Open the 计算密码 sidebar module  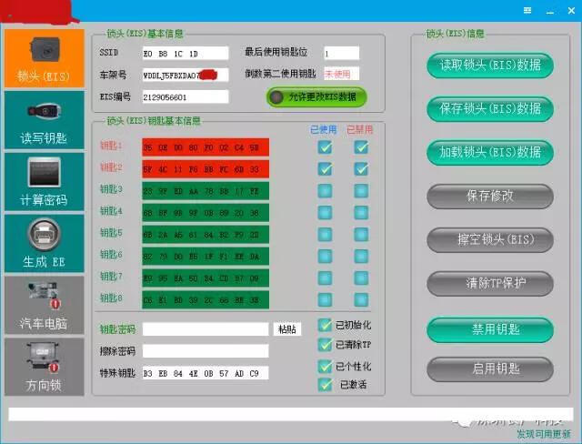[43, 181]
